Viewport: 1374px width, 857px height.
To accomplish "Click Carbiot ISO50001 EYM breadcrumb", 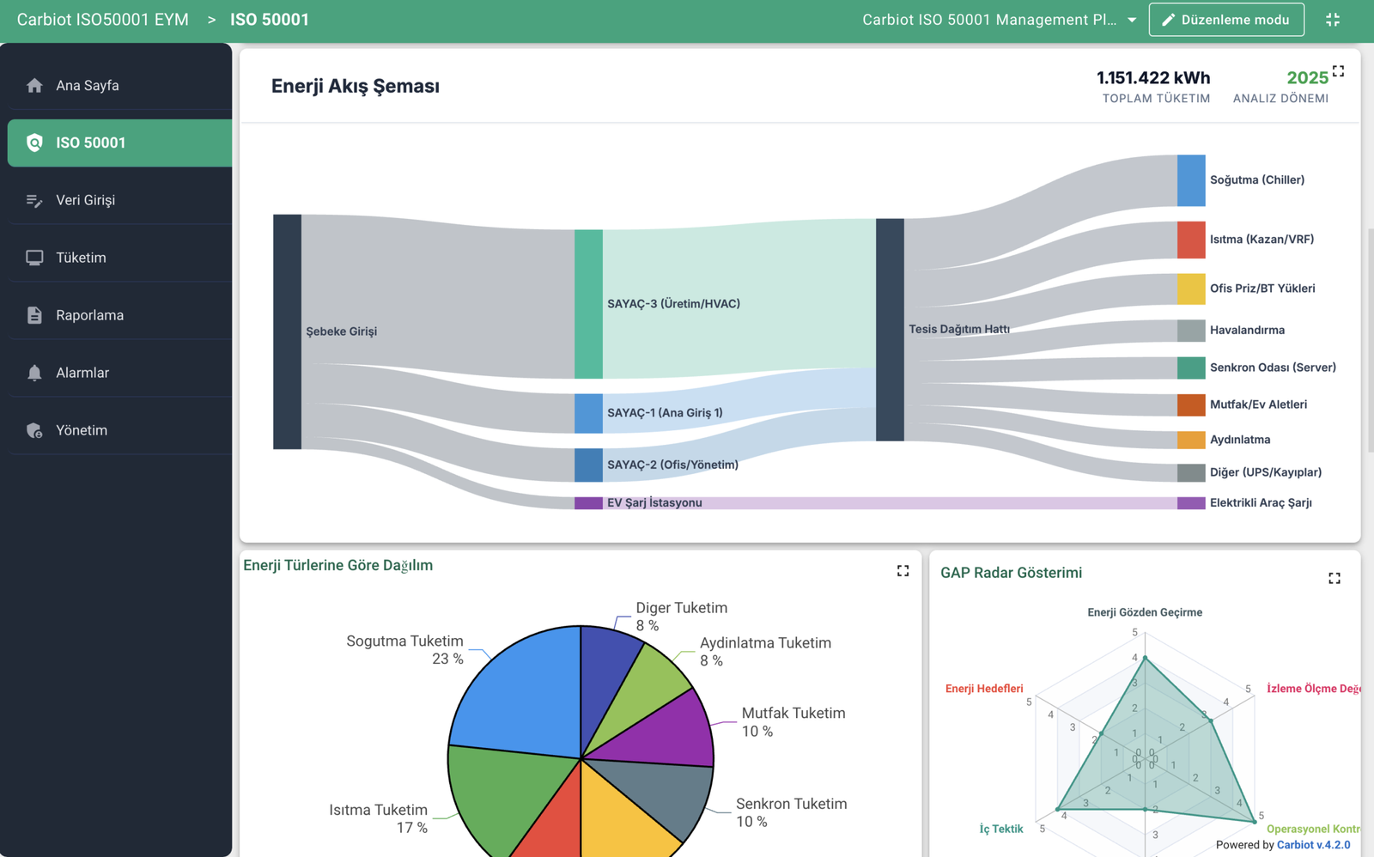I will click(103, 20).
